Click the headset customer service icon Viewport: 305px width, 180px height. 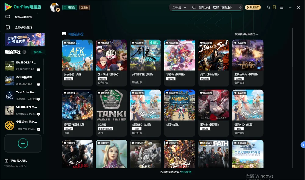point(268,7)
